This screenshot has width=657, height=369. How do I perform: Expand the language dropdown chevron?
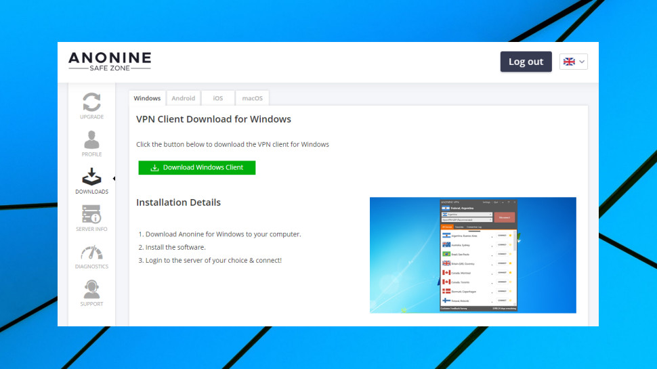click(582, 62)
